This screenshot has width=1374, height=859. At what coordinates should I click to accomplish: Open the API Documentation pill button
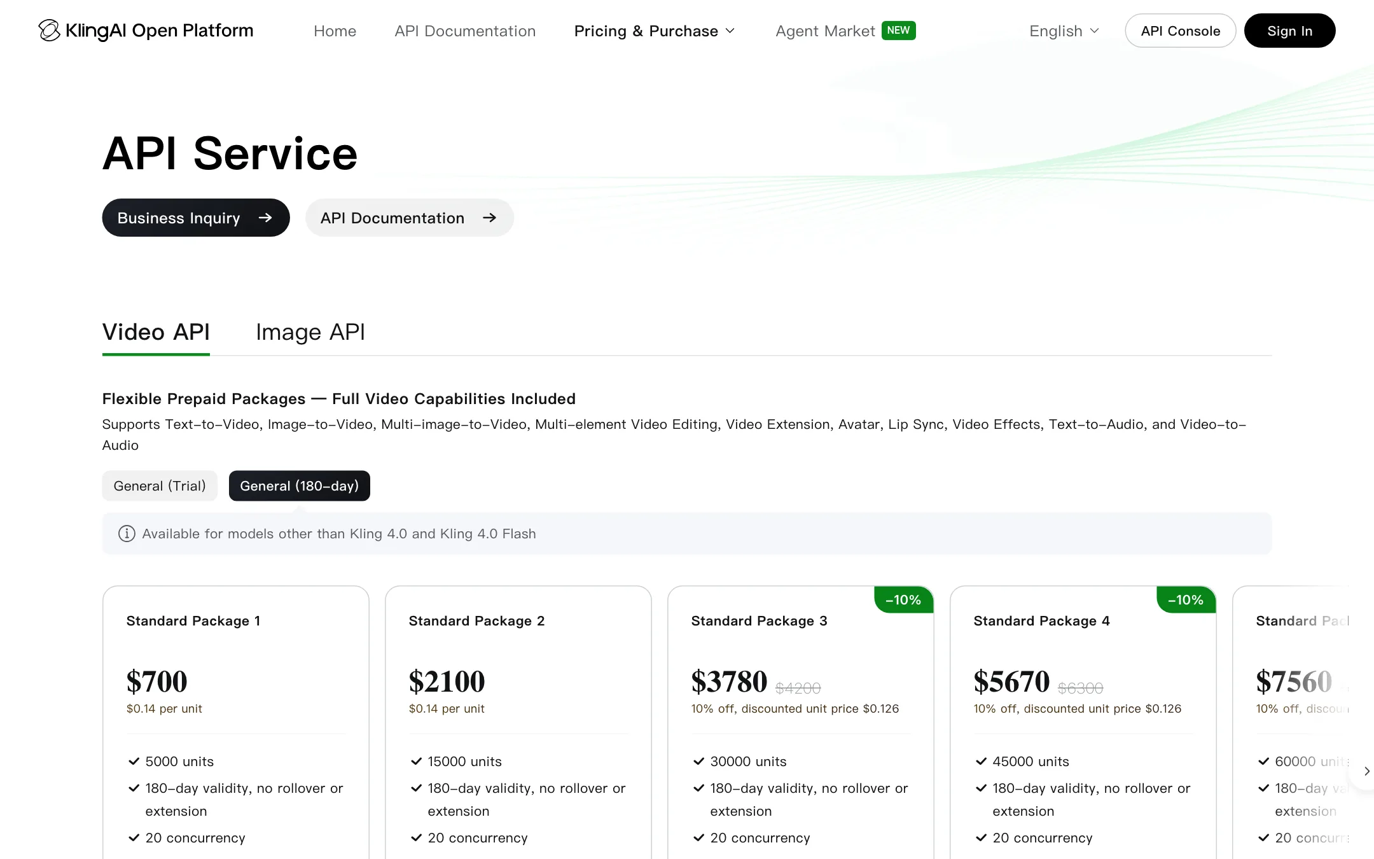coord(409,218)
